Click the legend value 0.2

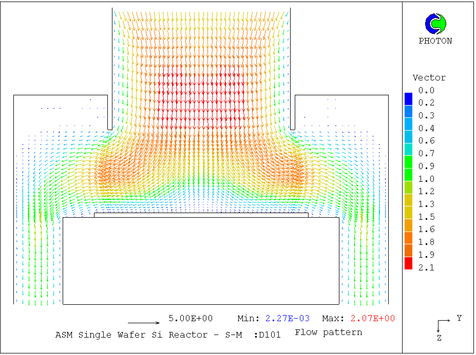[426, 102]
